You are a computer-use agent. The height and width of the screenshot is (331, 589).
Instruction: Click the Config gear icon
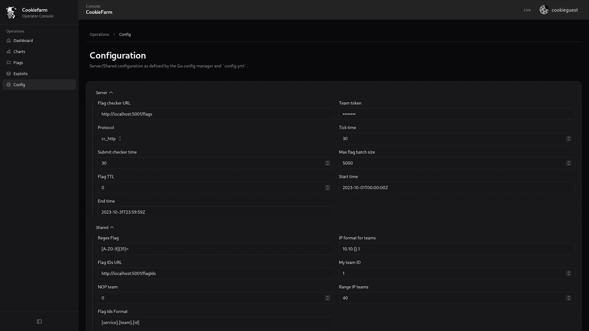point(9,85)
